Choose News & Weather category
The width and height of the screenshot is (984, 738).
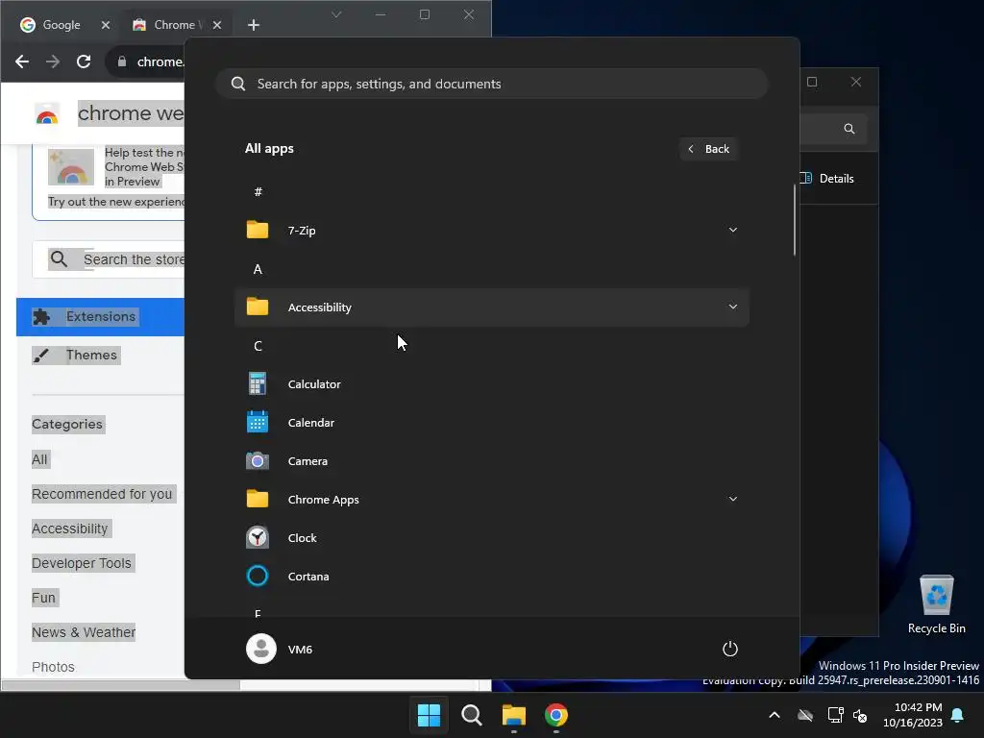(84, 632)
